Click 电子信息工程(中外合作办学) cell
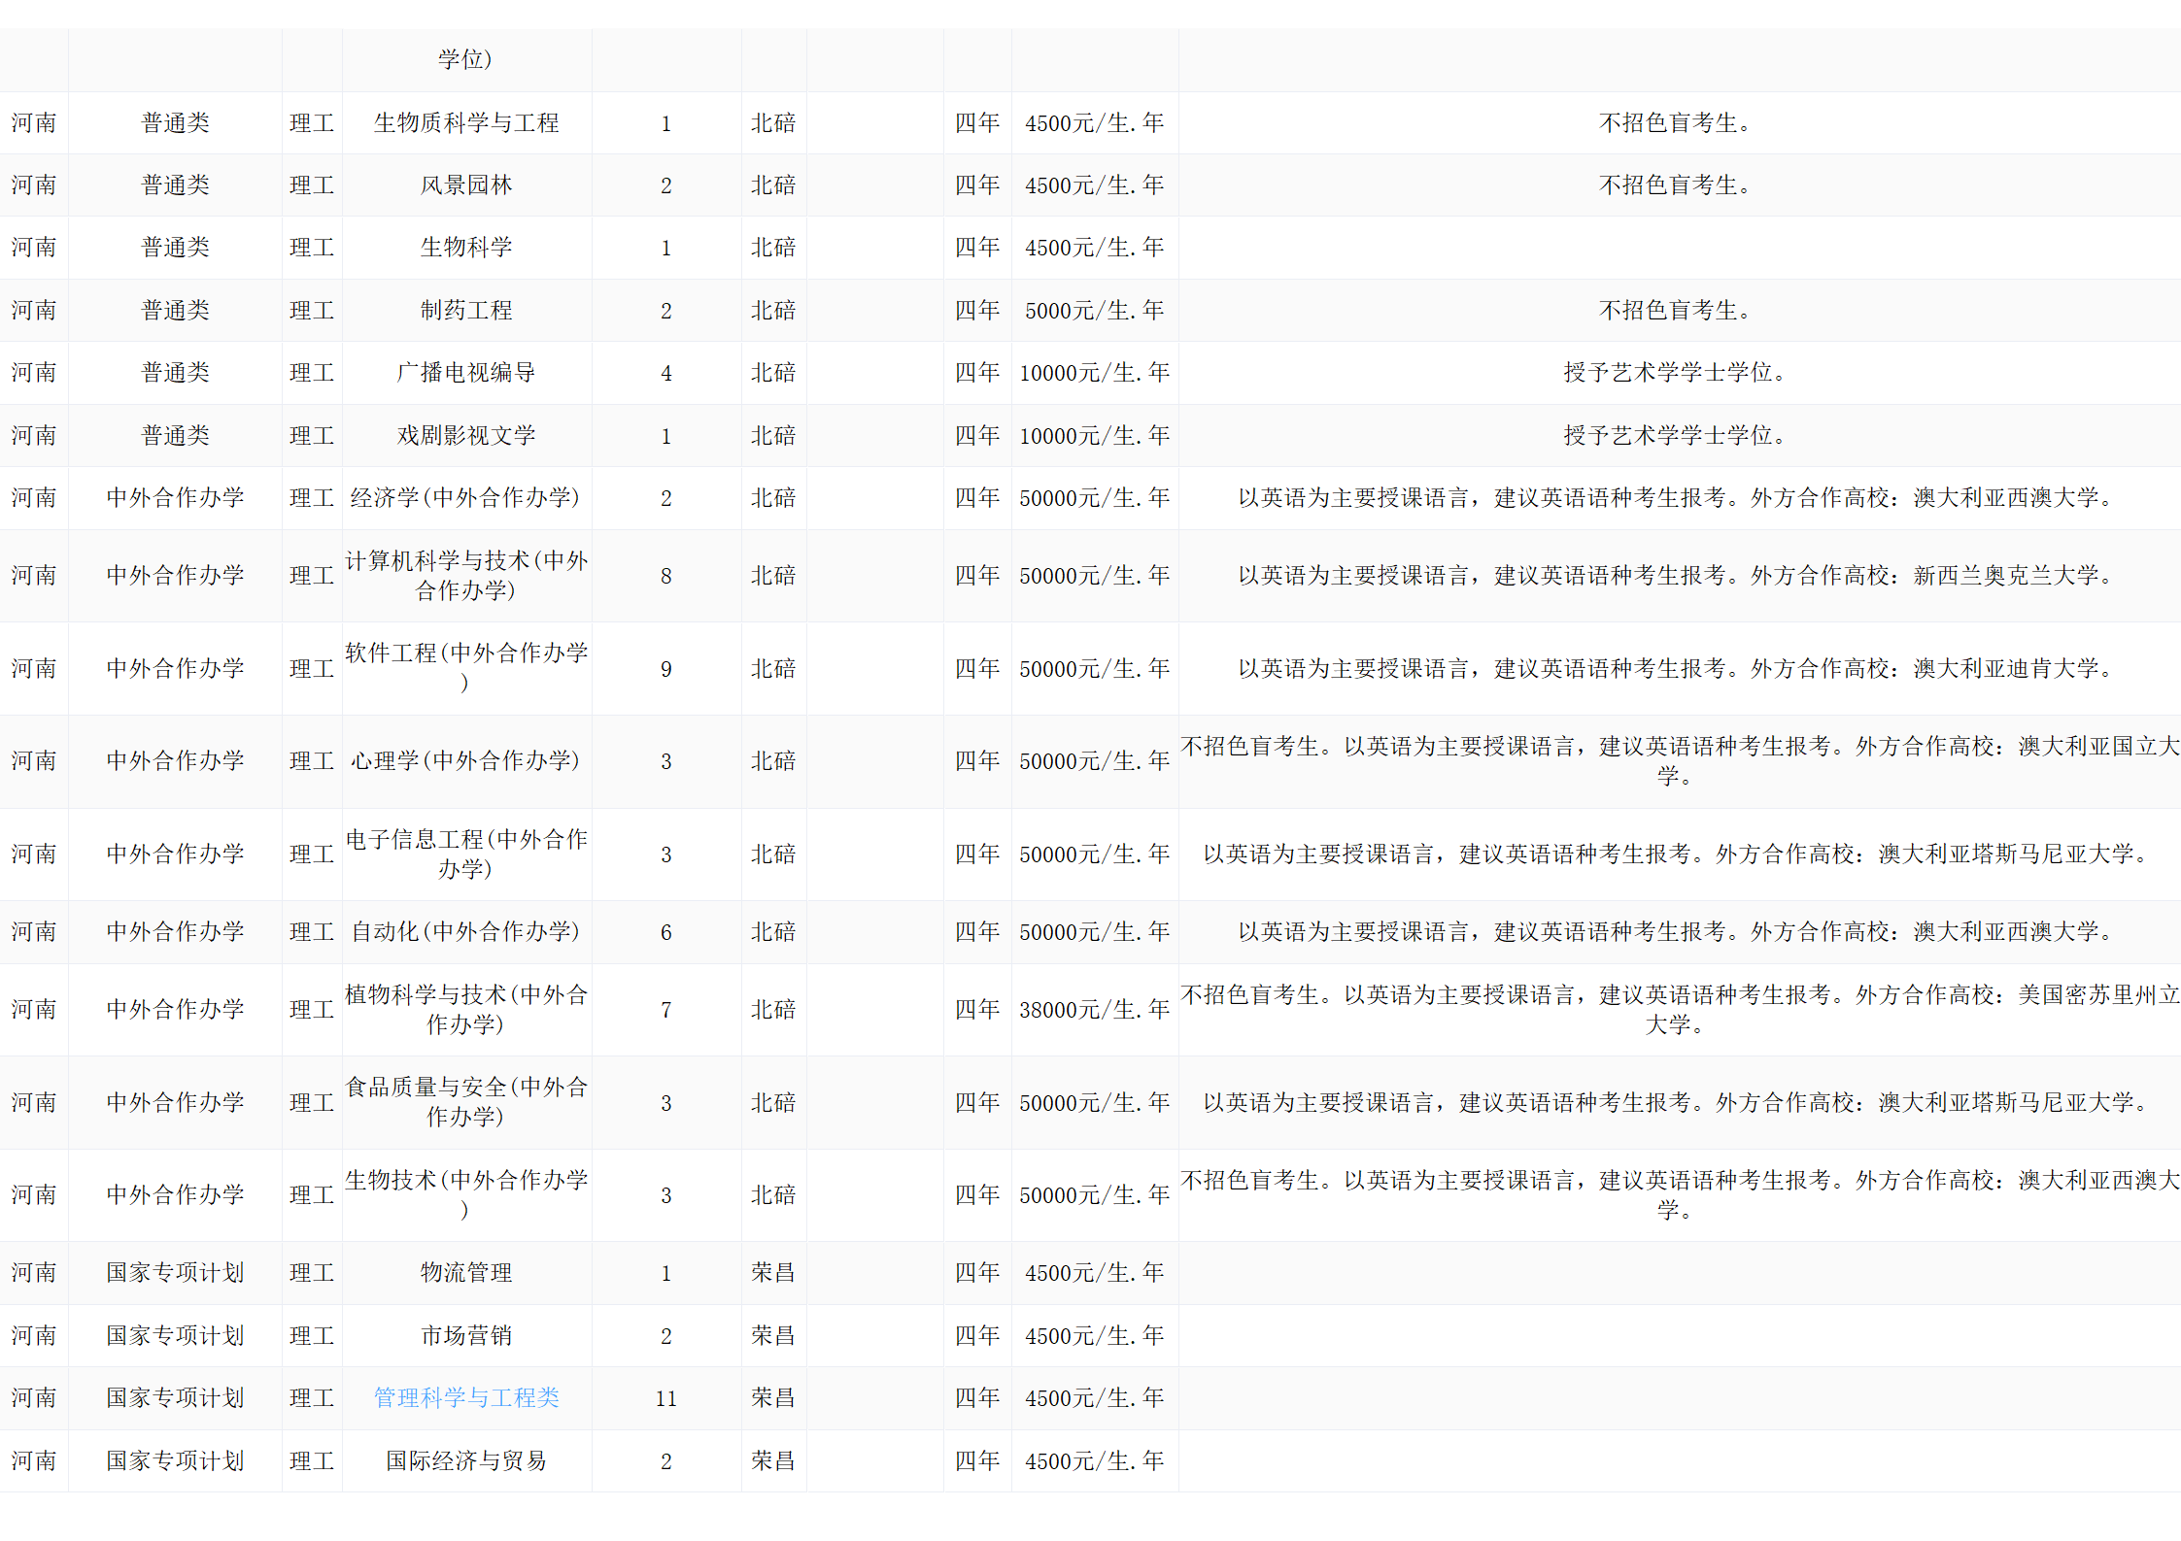Screen dimensions: 2181x1541 tap(466, 854)
